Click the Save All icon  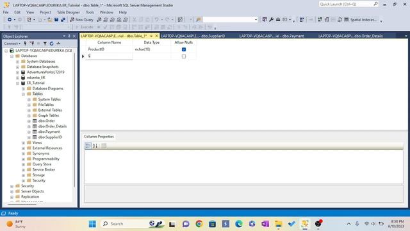coord(63,20)
